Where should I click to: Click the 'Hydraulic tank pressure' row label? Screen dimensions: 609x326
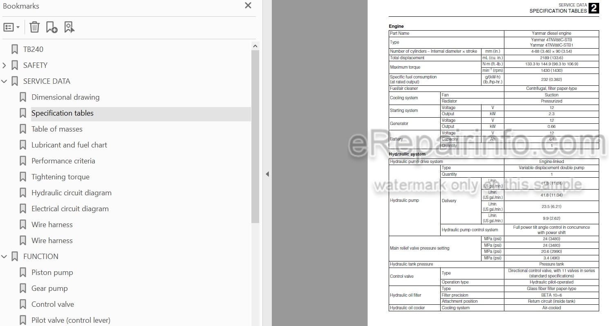point(411,264)
